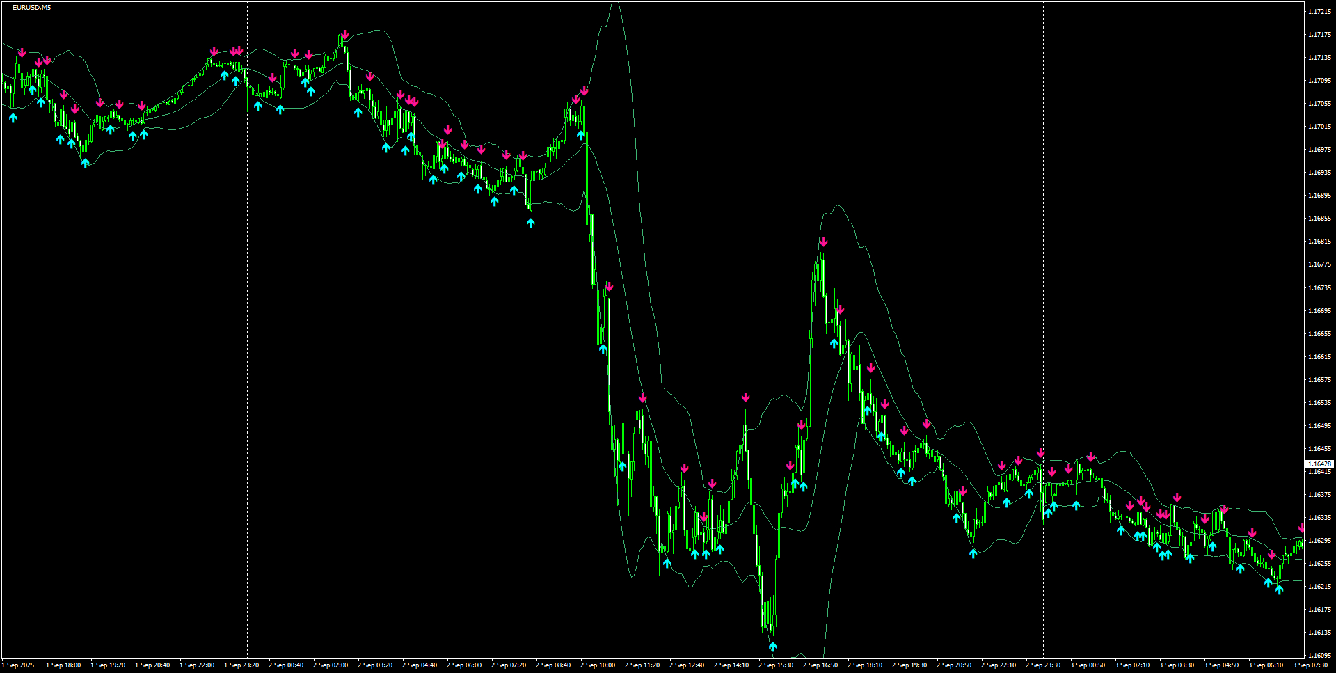The image size is (1336, 673).
Task: Click time axis label 2 Sep 06:00
Action: click(x=464, y=665)
